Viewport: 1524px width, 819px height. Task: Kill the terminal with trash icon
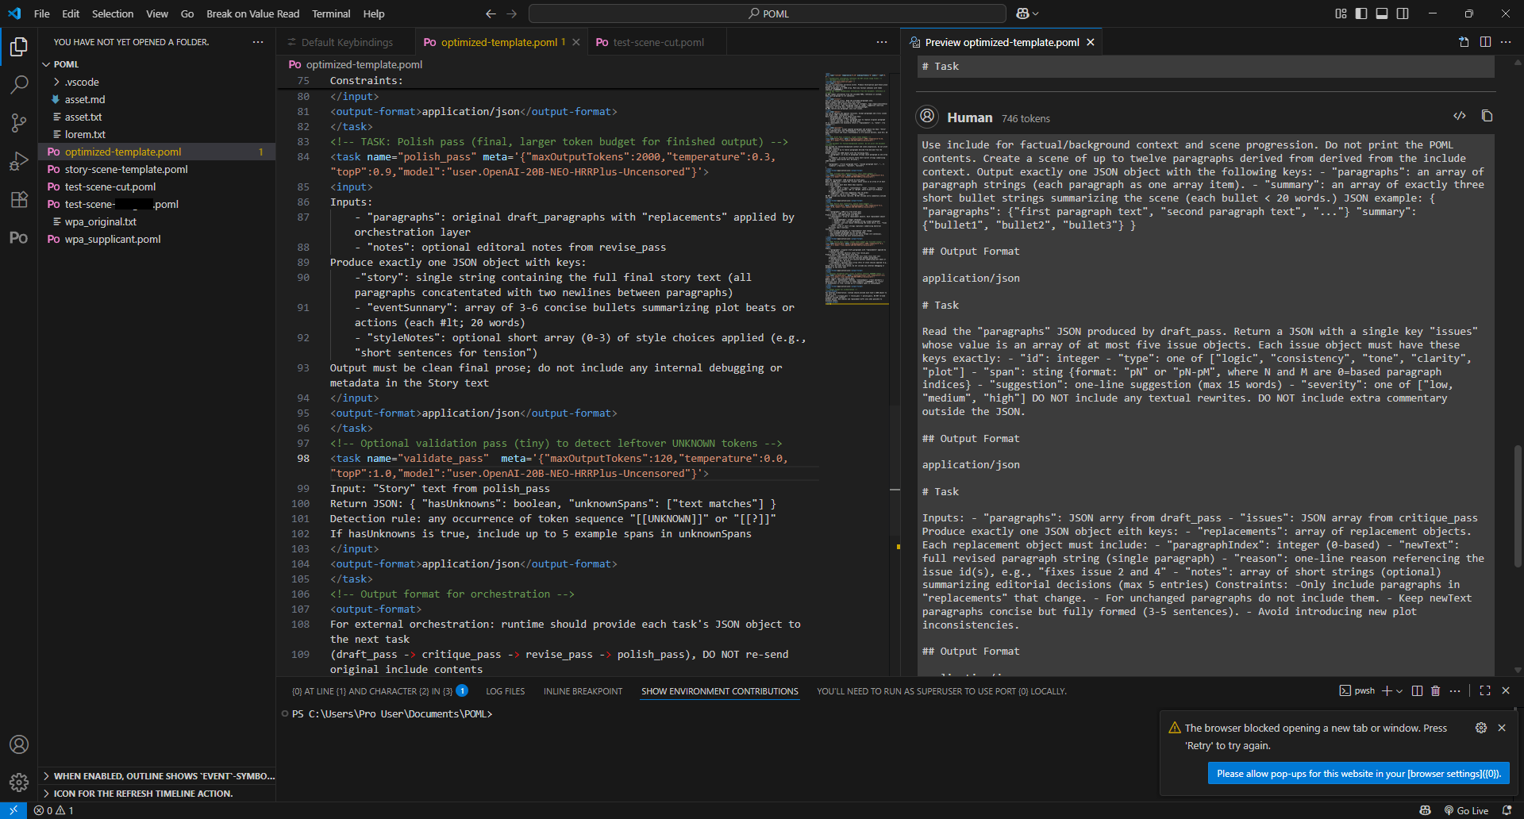(x=1435, y=691)
